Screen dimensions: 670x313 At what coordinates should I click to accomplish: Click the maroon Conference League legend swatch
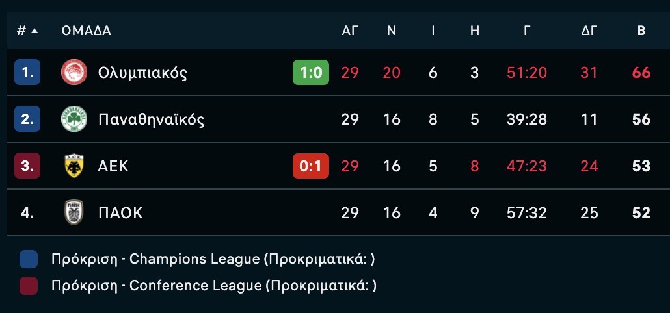(29, 286)
